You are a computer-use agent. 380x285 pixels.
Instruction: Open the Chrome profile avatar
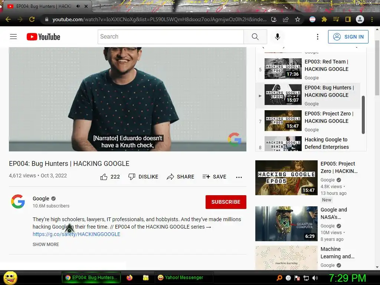pyautogui.click(x=360, y=19)
